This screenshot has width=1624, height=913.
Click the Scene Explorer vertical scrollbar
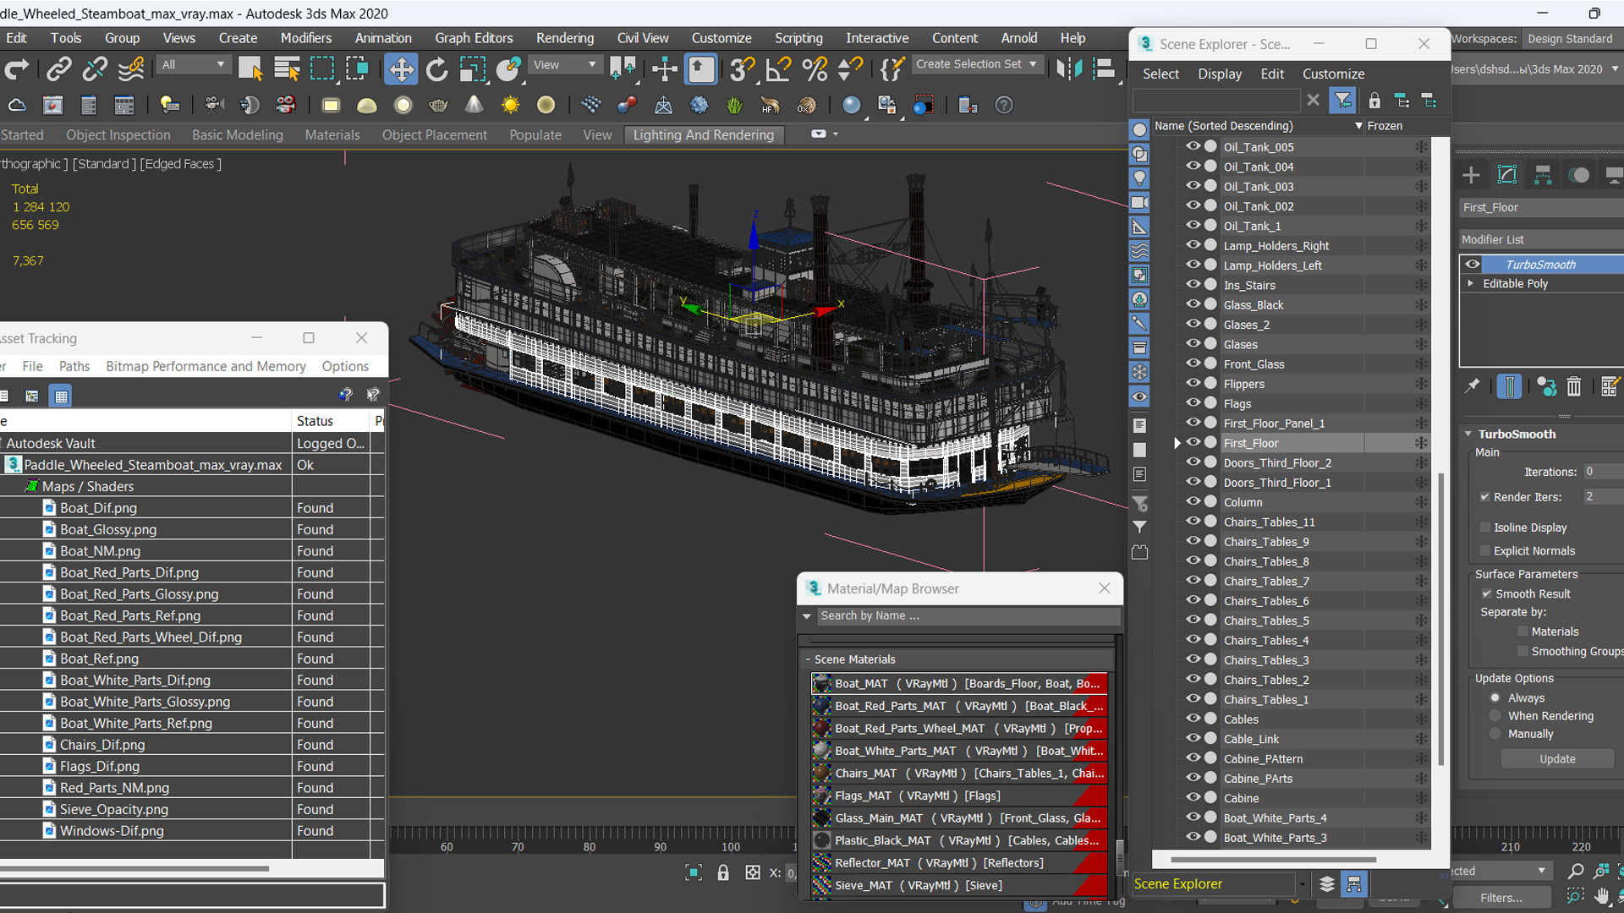pyautogui.click(x=1440, y=619)
